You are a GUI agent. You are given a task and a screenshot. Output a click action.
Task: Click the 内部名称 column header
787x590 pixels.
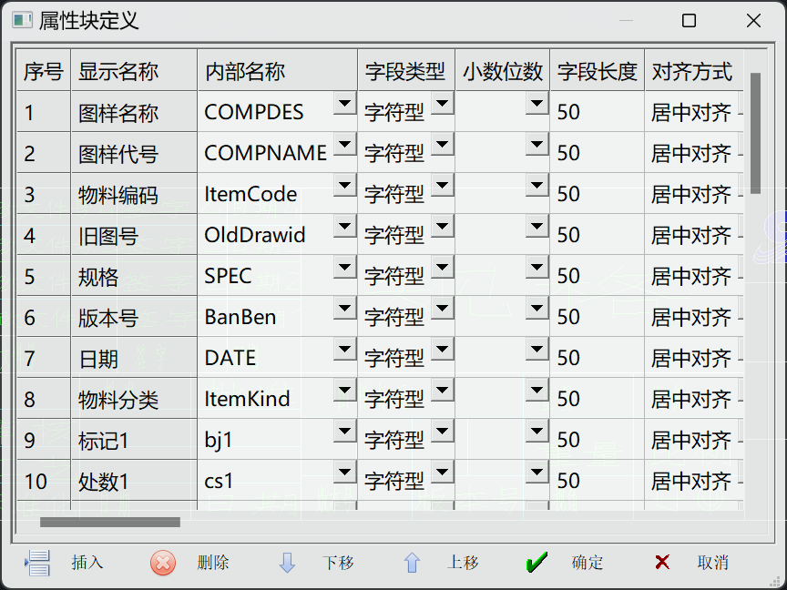pyautogui.click(x=278, y=70)
